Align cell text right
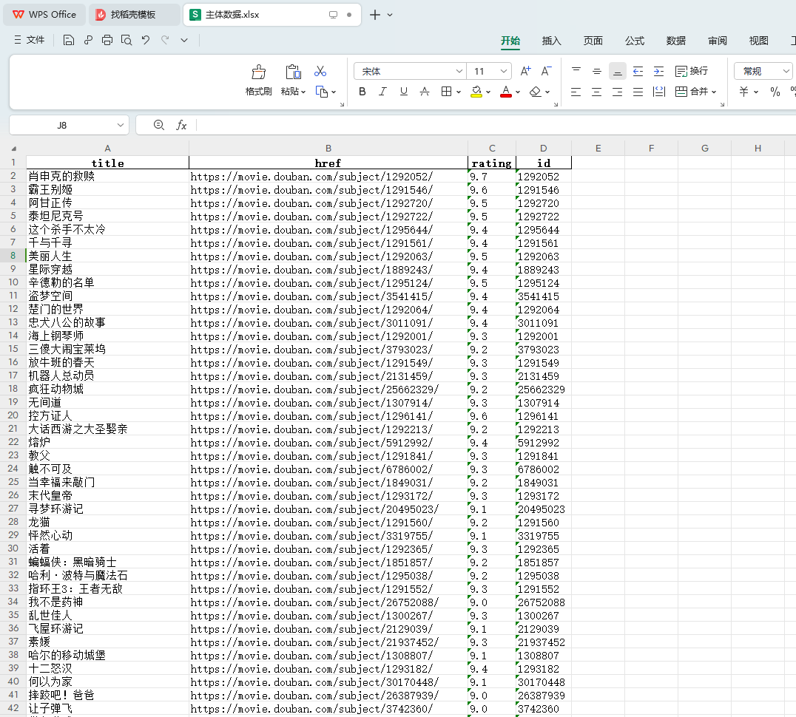Screen dimensions: 796x717 [617, 92]
